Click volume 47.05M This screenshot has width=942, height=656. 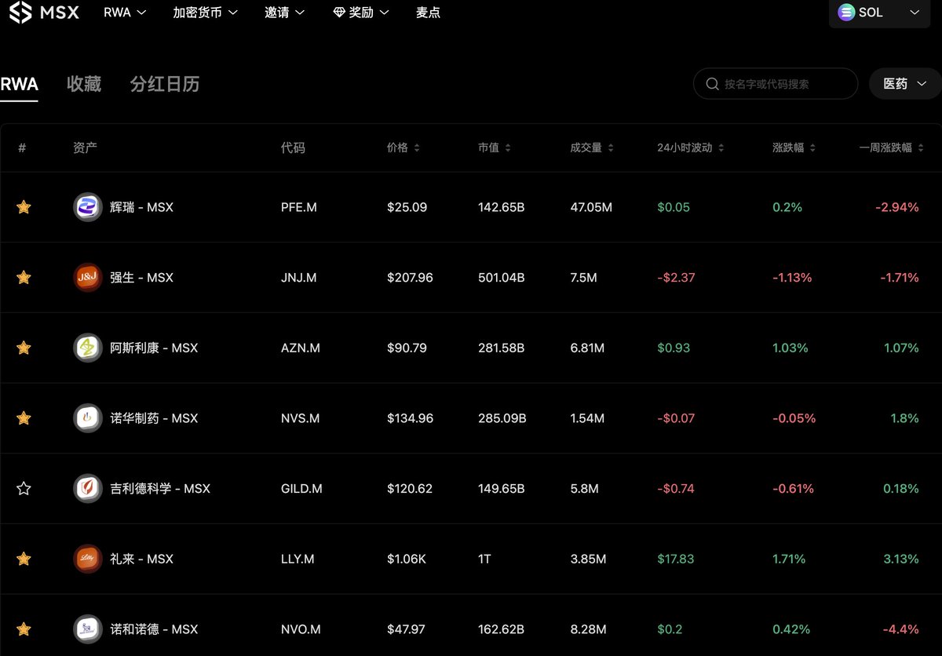pos(591,207)
